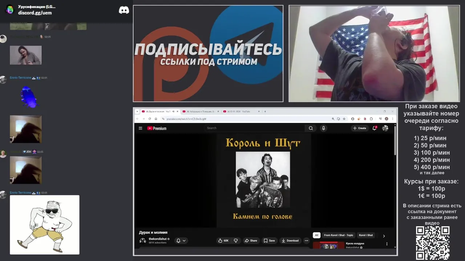Click the Король и Шут album cover video

(x=263, y=180)
